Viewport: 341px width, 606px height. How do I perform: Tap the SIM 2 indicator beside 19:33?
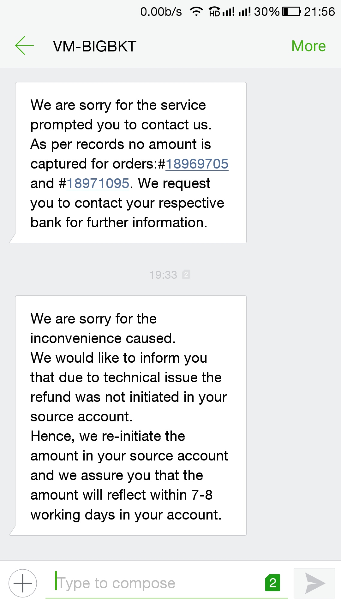[x=186, y=274]
